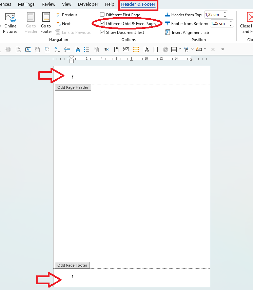
Task: Click the envelope with paperclip icon
Action: point(126,49)
